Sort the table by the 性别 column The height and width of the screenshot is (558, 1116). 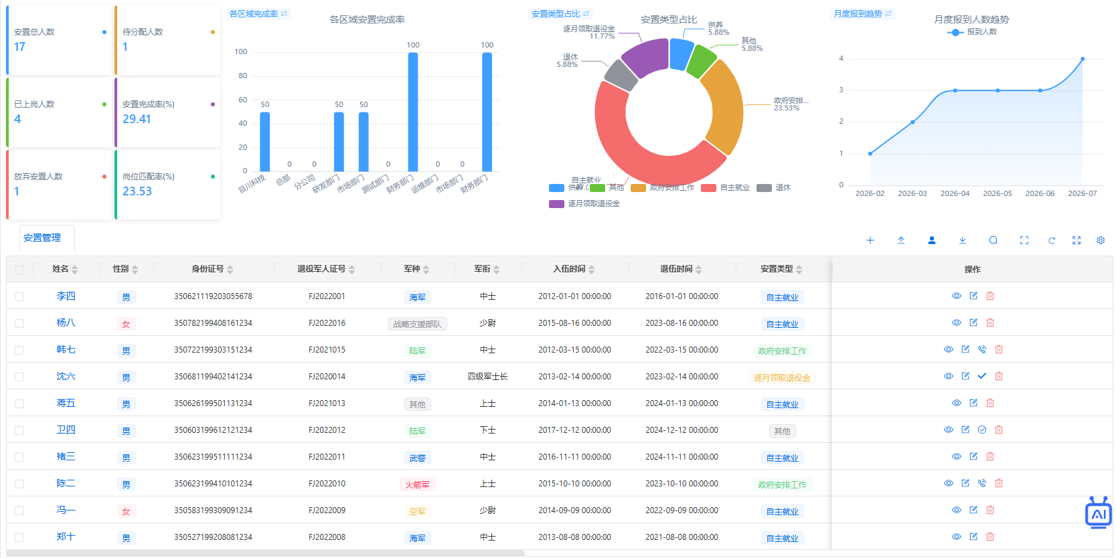pos(135,269)
